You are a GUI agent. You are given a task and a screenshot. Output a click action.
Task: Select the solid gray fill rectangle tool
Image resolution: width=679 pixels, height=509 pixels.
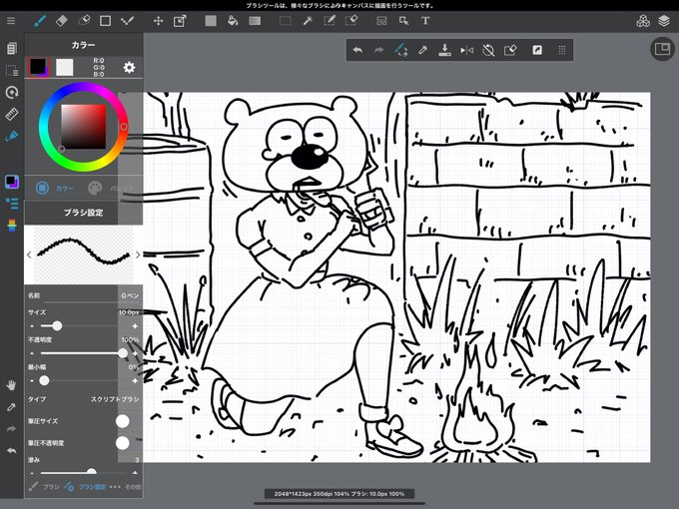click(x=211, y=21)
